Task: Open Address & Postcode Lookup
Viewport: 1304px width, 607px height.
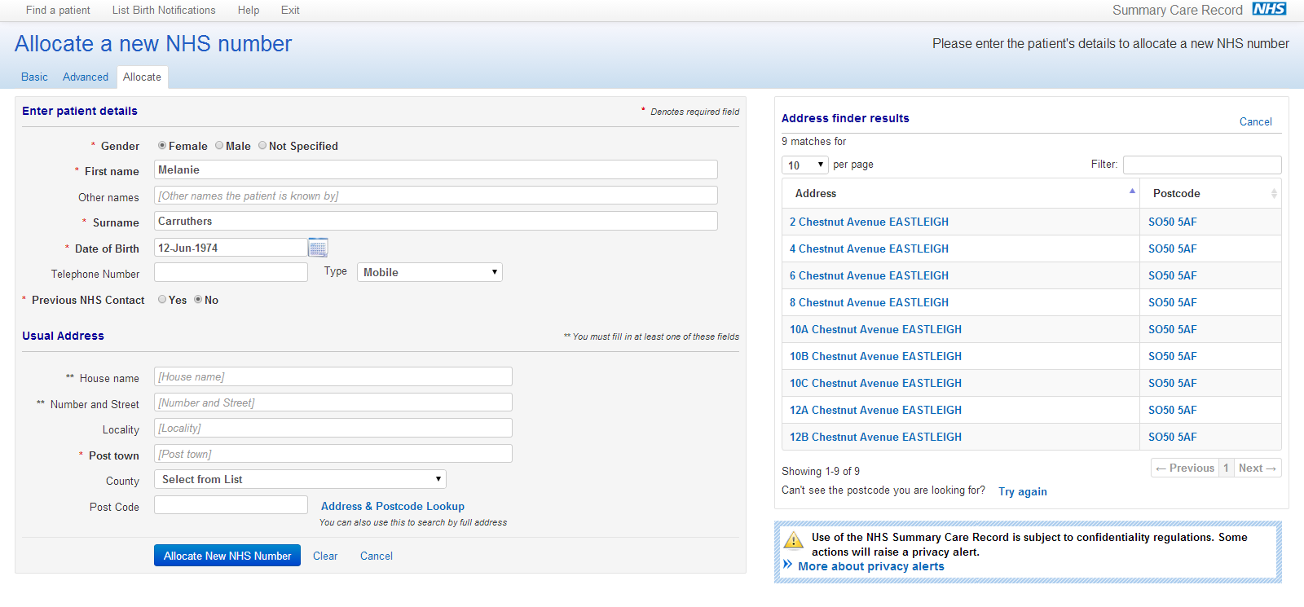Action: coord(393,506)
